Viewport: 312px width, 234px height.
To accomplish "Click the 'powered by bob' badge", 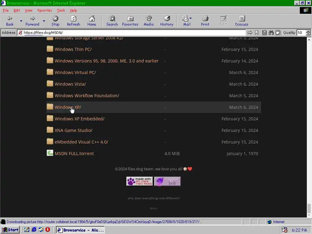I will pos(167,181).
